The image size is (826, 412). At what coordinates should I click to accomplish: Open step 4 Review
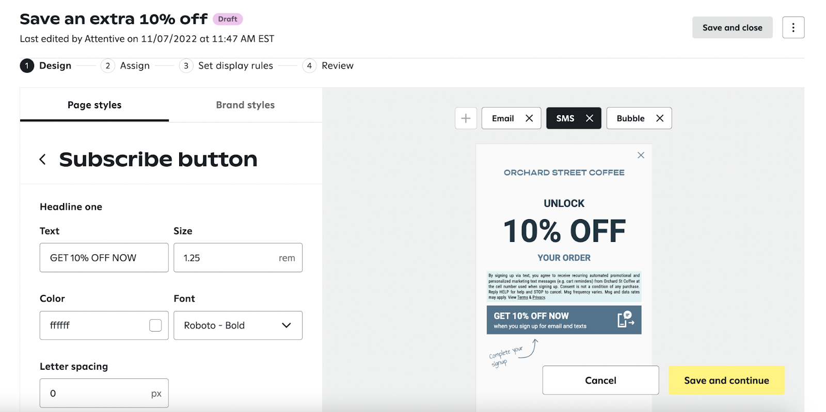tap(328, 65)
